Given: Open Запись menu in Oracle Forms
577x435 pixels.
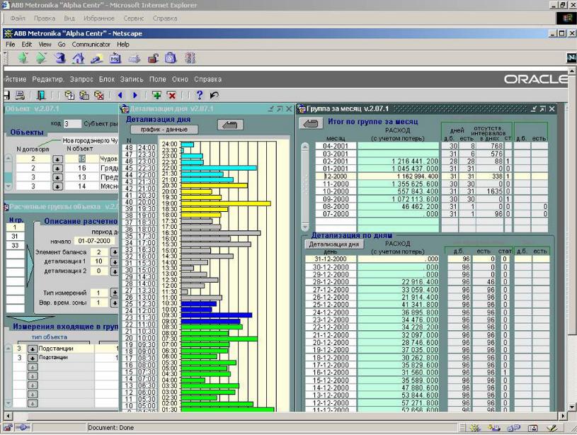Looking at the screenshot, I should tap(132, 79).
